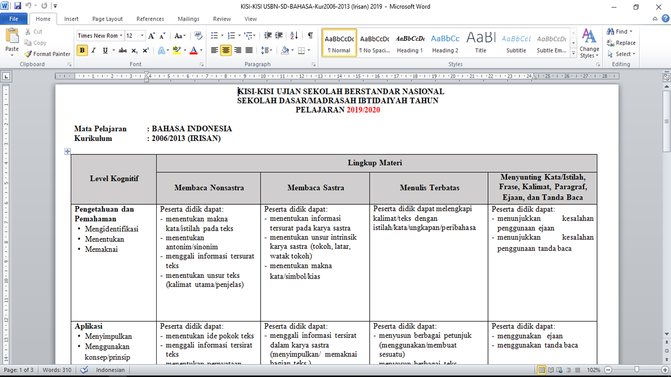The image size is (671, 377).
Task: Toggle the ruler view button above scrollbar
Action: pyautogui.click(x=666, y=77)
